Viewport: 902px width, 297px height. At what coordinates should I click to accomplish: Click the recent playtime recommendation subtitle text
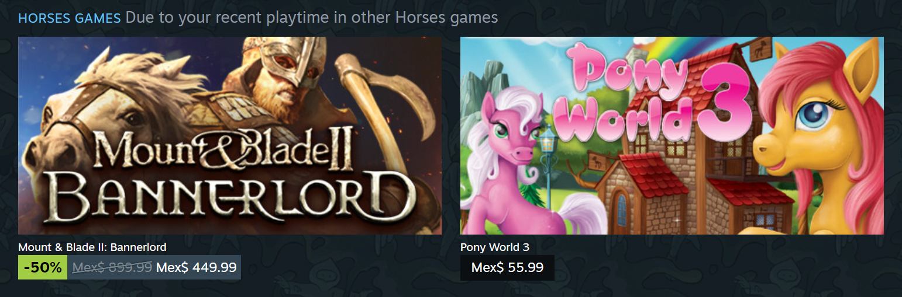[x=312, y=18]
